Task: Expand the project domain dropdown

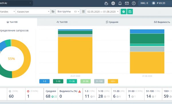Action: click(x=30, y=3)
